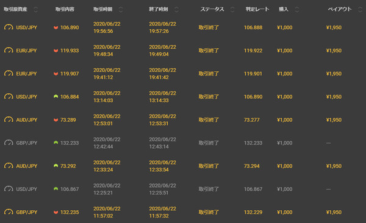The image size is (366, 223).
Task: Click gauge icon for USD/JPY 13:14:03 trade
Action: [9, 96]
